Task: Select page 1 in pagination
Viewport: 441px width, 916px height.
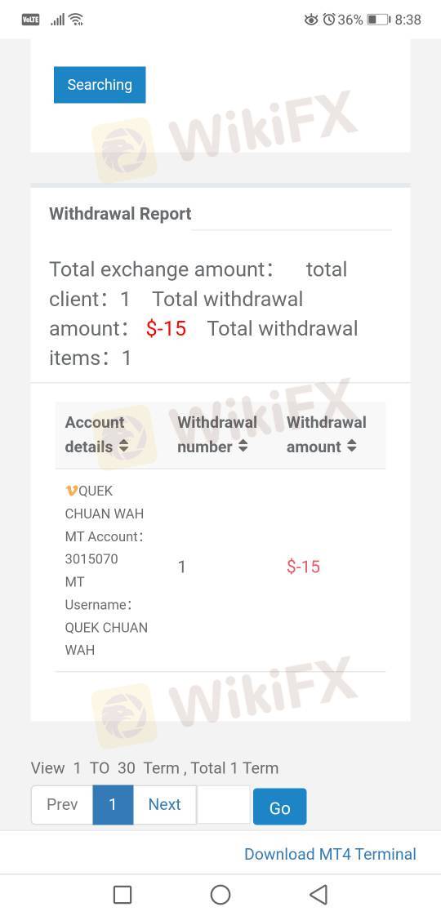Action: point(113,804)
